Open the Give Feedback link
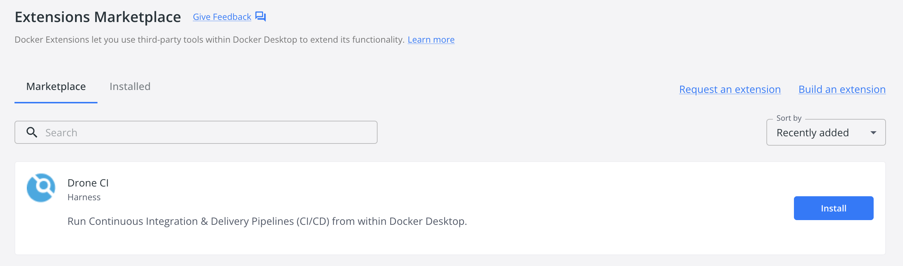 [x=222, y=17]
